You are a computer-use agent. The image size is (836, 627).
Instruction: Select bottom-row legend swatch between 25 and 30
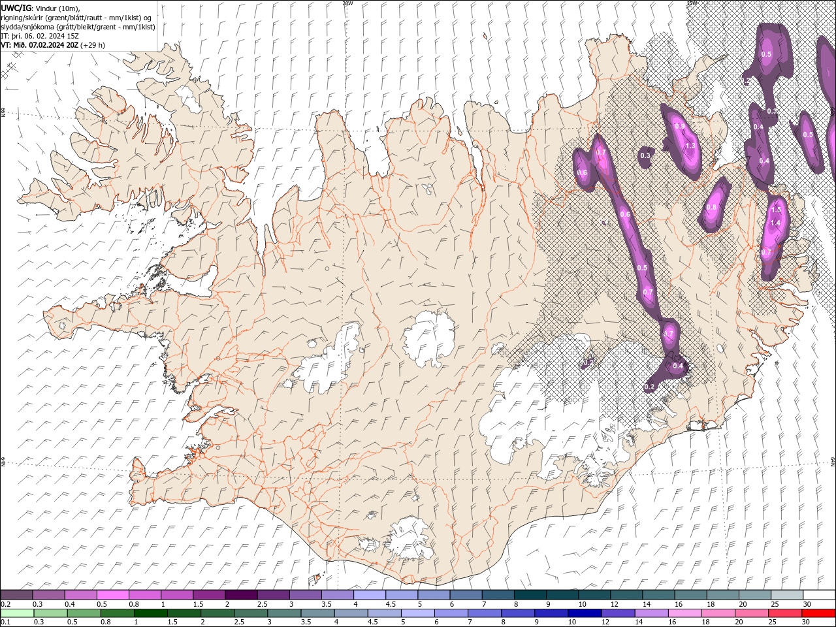click(x=785, y=613)
